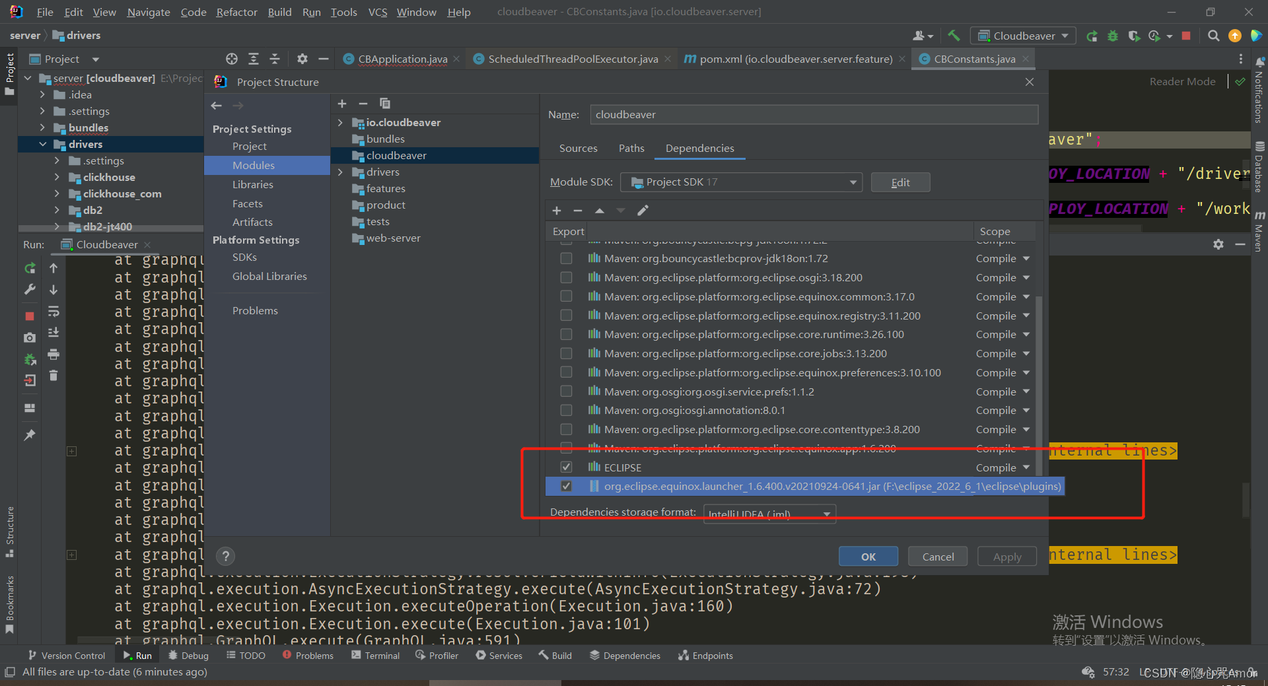Click Edit button next to Module SDK
1268x686 pixels.
click(x=901, y=182)
